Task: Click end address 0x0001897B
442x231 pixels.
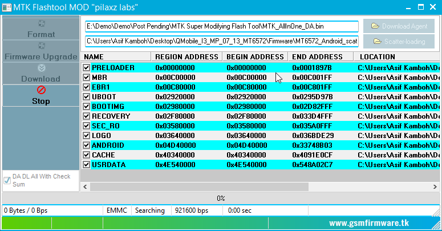Action: [x=312, y=68]
